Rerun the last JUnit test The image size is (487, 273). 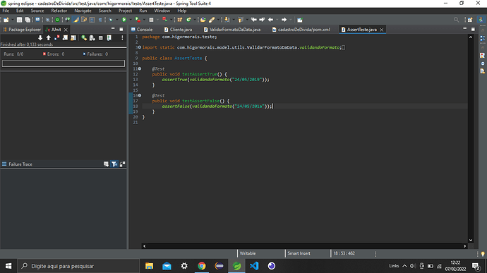pyautogui.click(x=84, y=38)
